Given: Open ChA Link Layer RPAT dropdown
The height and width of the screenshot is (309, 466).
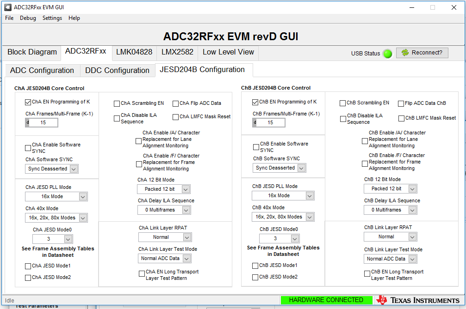Looking at the screenshot, I should point(165,237).
